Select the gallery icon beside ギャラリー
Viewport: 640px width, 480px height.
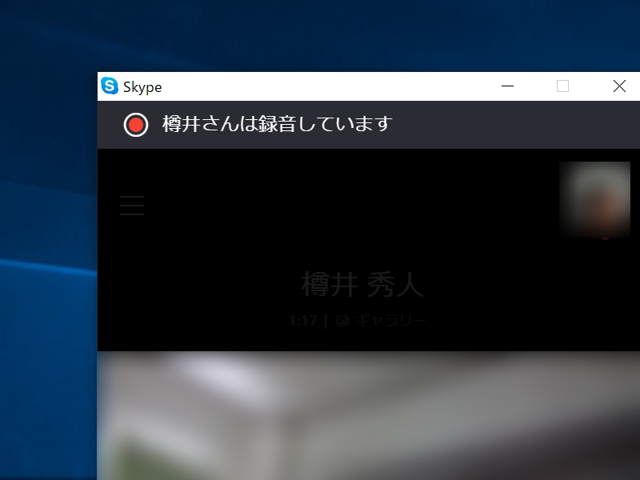[342, 319]
